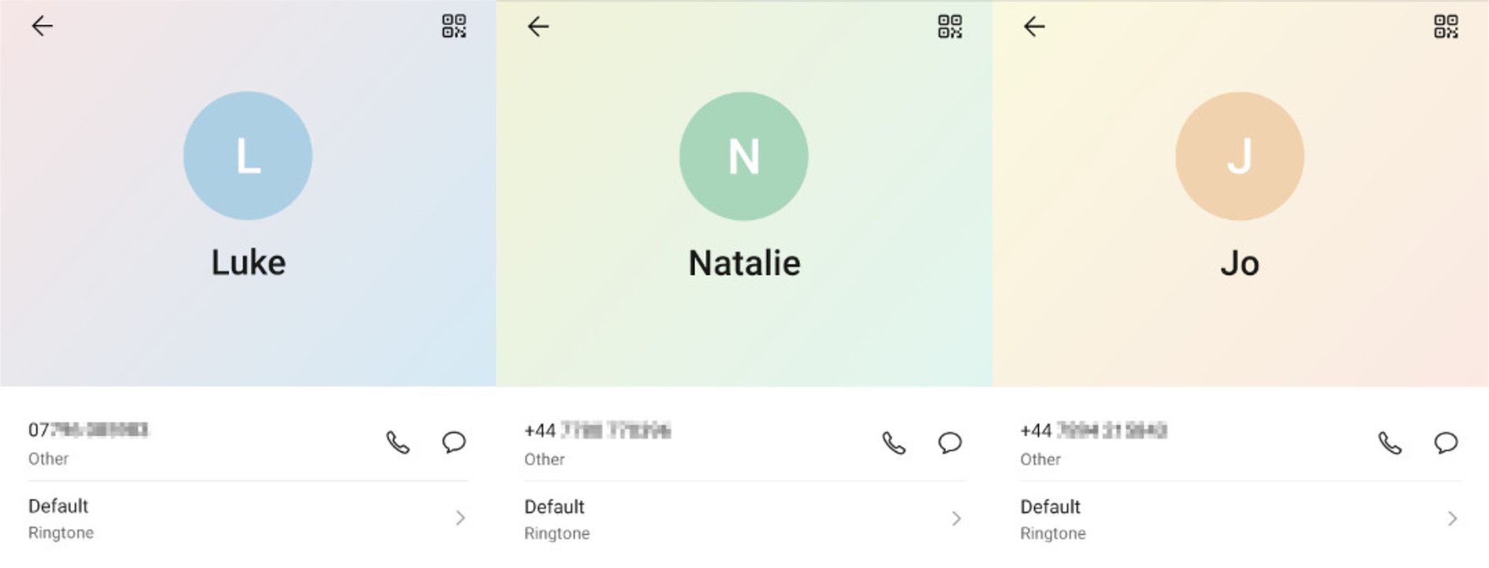Expand the Ringtone chevron on Jo's contact
Image resolution: width=1489 pixels, height=568 pixels.
(x=1451, y=518)
